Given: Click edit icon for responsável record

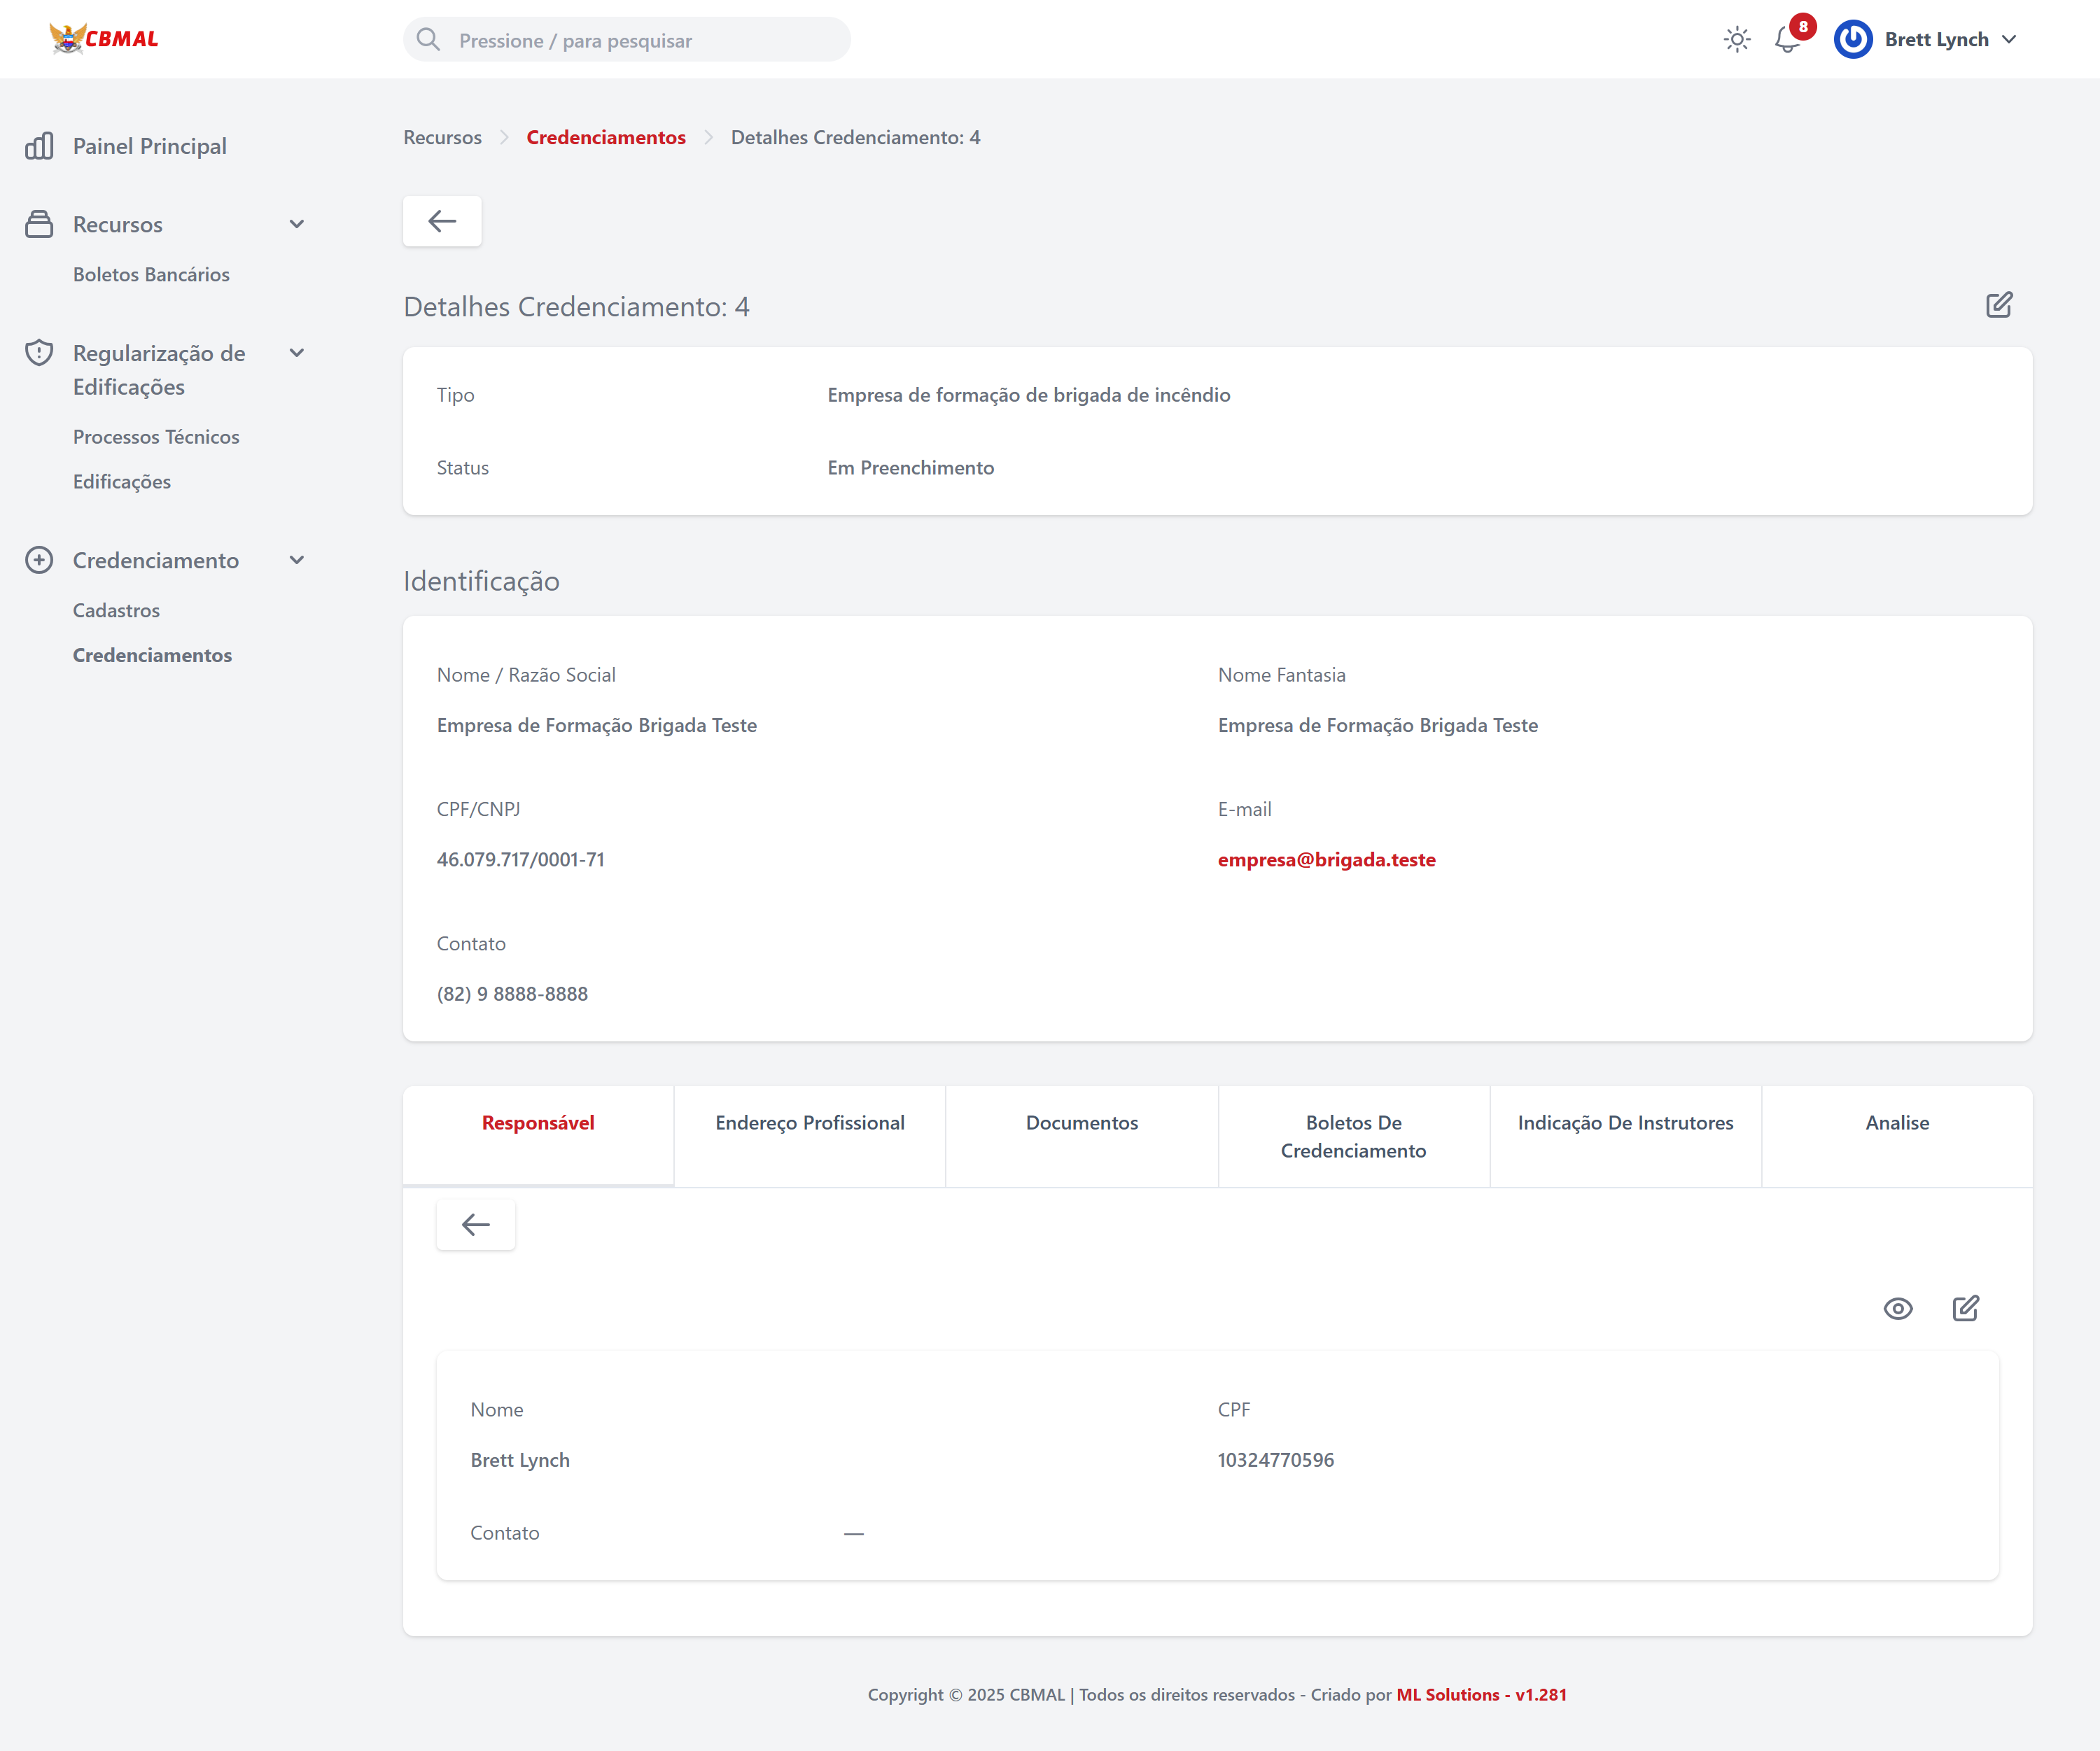Looking at the screenshot, I should (x=1965, y=1309).
